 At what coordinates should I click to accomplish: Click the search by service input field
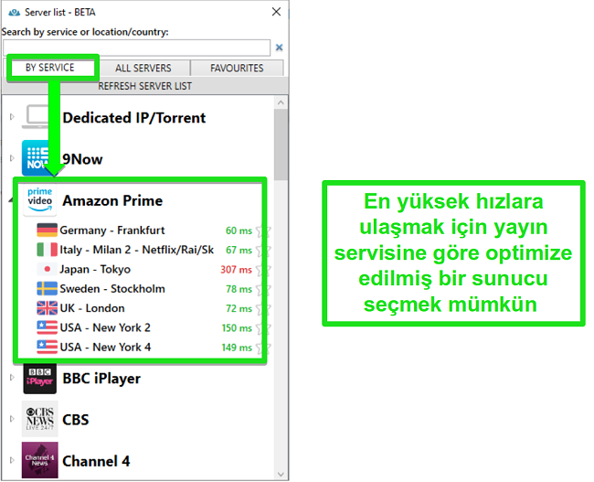tap(137, 48)
